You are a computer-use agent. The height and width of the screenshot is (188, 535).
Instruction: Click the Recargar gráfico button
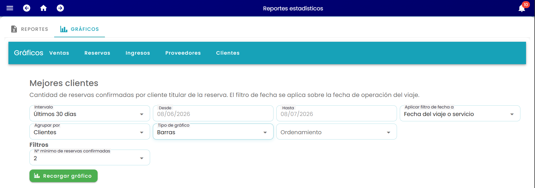pyautogui.click(x=63, y=176)
